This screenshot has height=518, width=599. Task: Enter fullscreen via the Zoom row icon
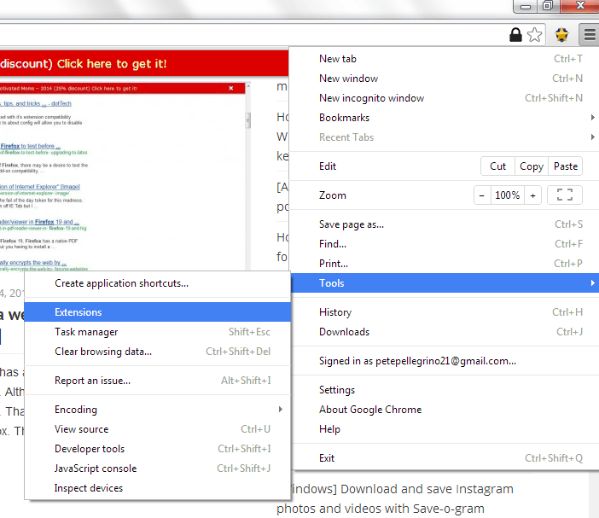(564, 195)
